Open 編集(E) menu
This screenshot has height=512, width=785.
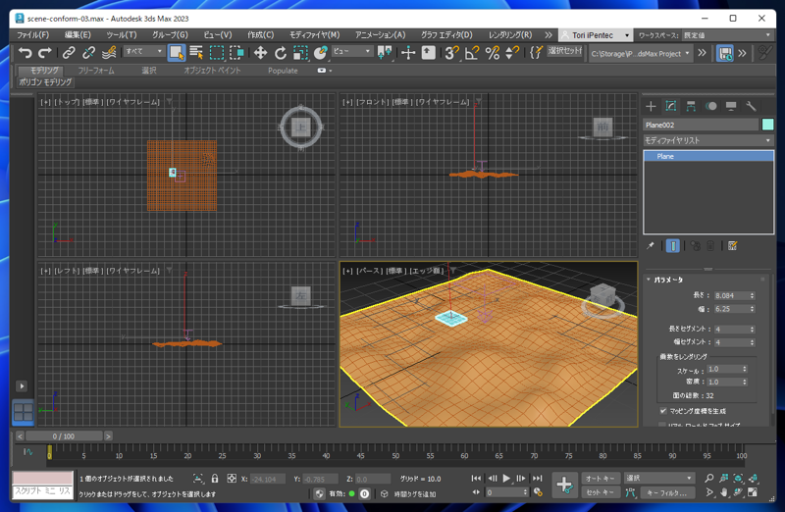point(78,35)
